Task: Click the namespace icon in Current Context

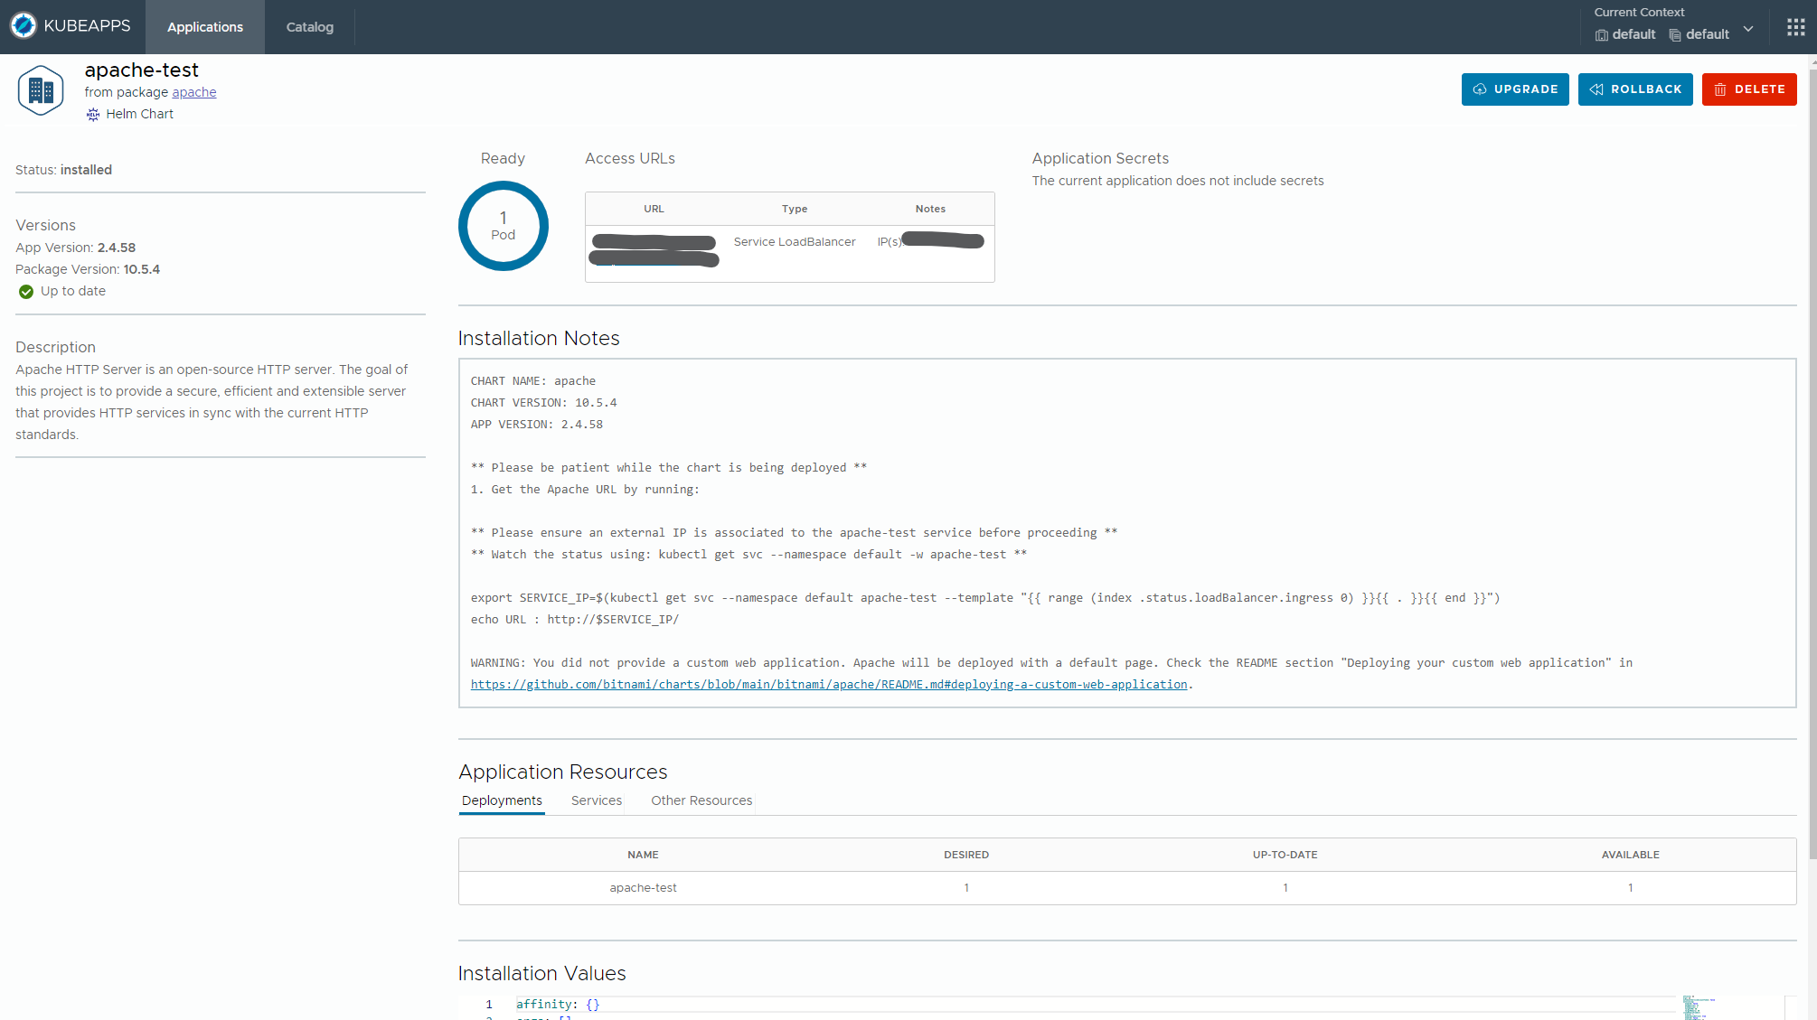Action: [1674, 35]
